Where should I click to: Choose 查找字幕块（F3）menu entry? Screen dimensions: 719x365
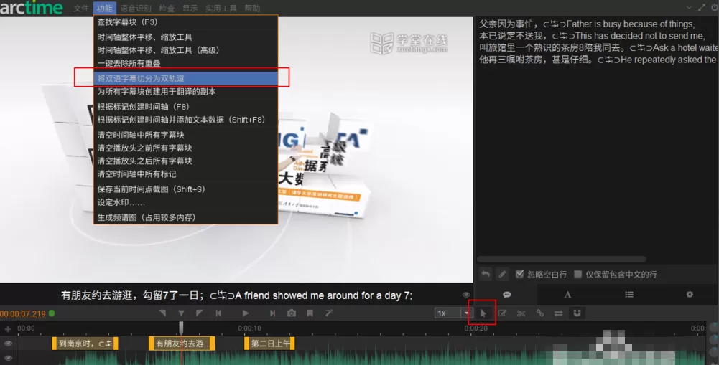(186, 22)
